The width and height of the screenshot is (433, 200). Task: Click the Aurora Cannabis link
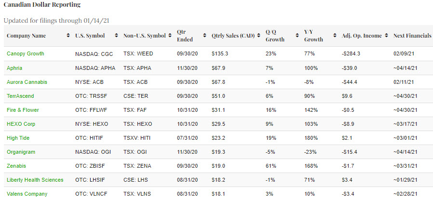pos(27,82)
